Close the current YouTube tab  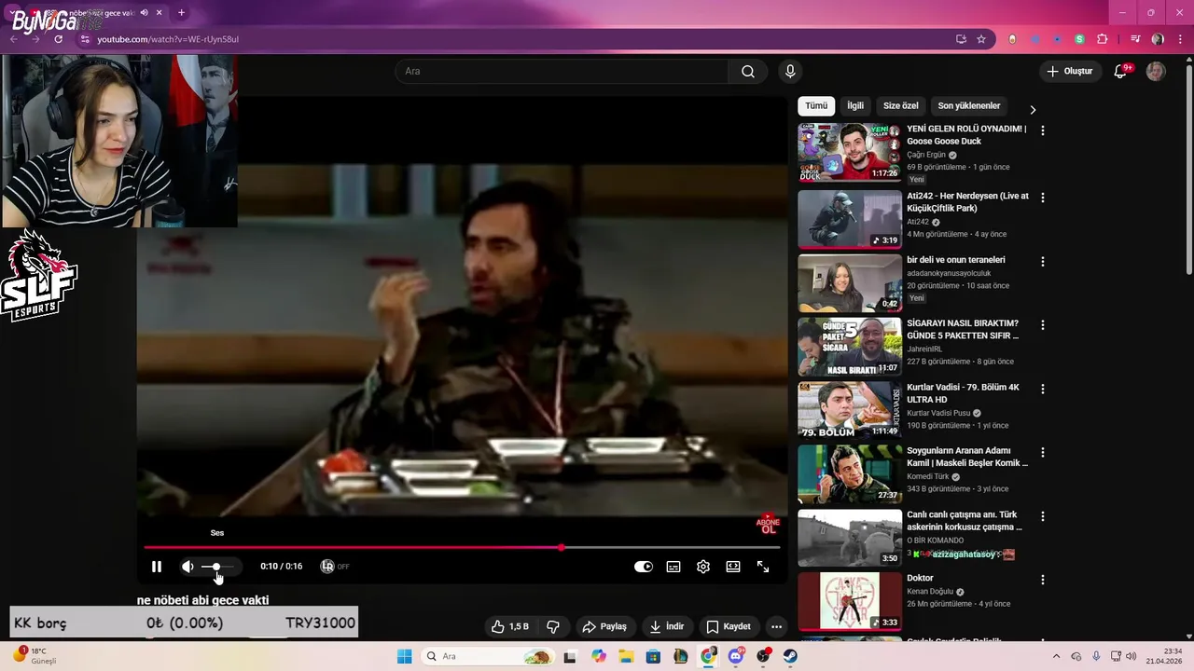(160, 13)
